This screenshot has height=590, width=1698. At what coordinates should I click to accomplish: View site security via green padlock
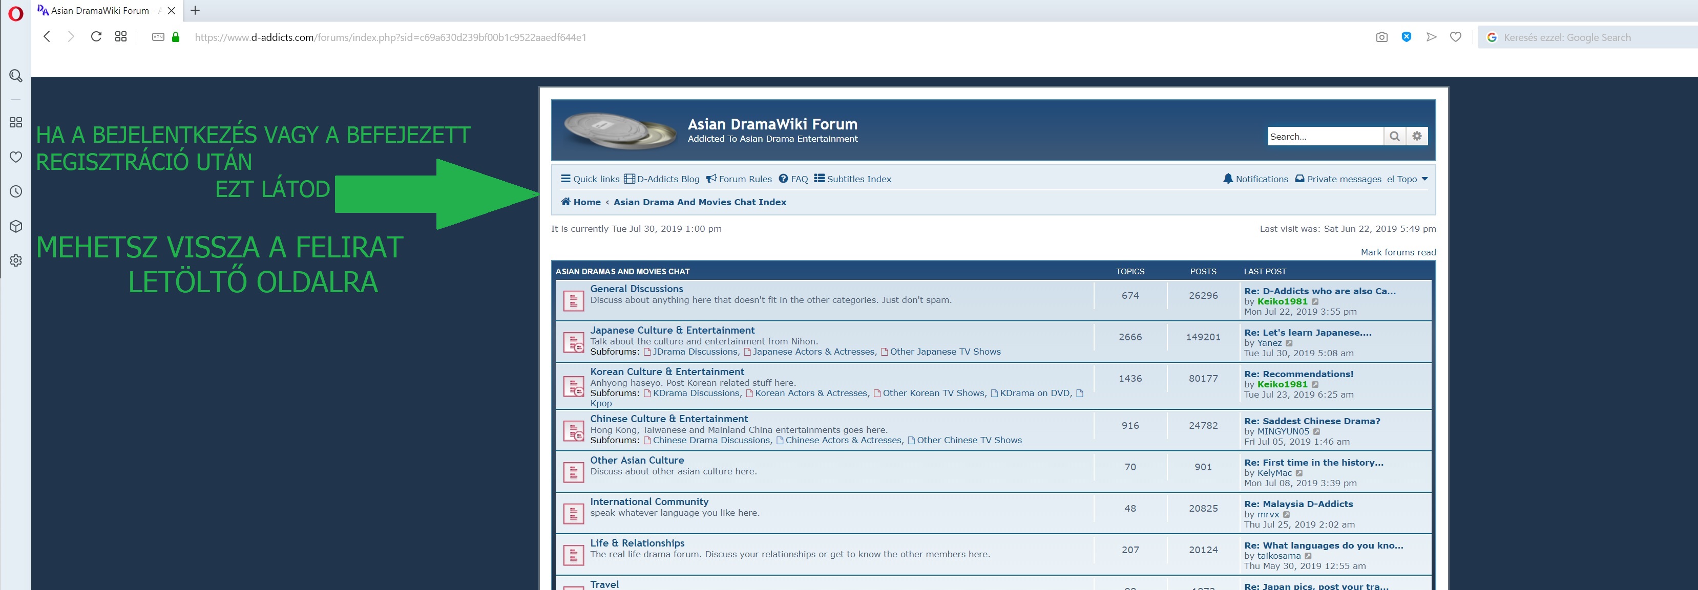tap(175, 37)
